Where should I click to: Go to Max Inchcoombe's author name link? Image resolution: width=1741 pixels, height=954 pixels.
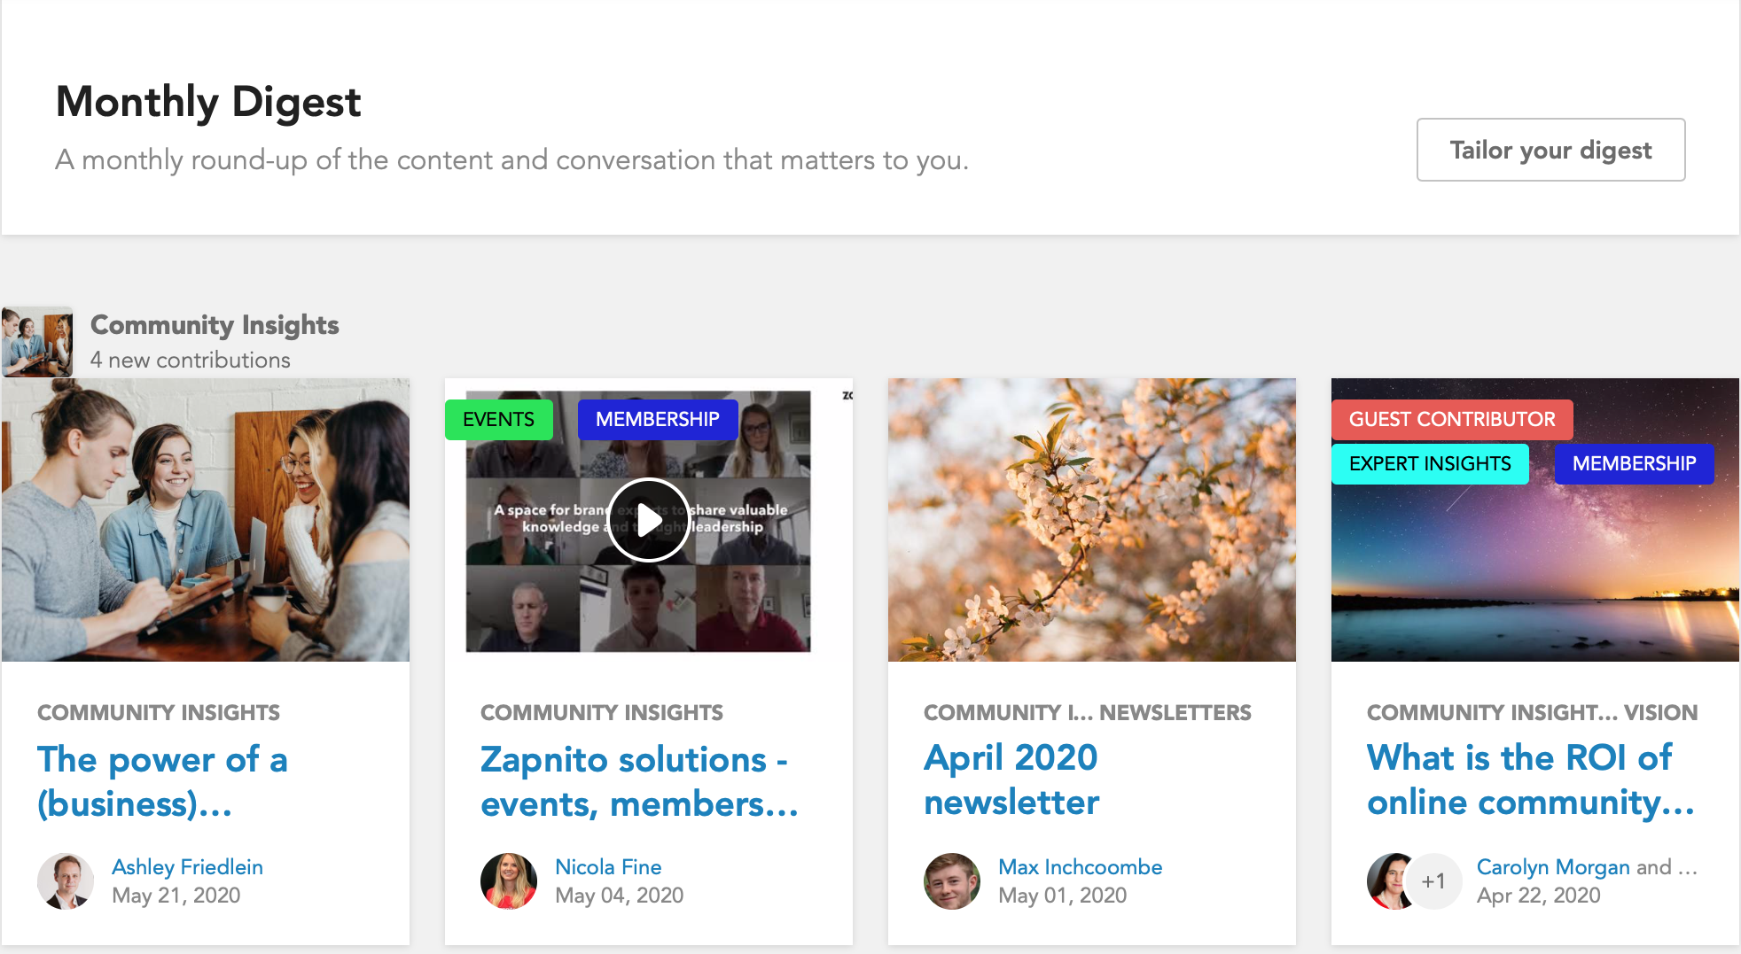[x=1080, y=867]
